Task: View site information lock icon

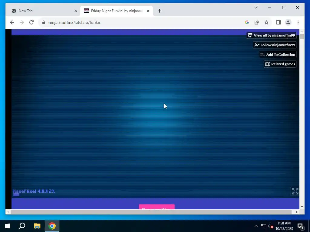Action: pyautogui.click(x=44, y=22)
